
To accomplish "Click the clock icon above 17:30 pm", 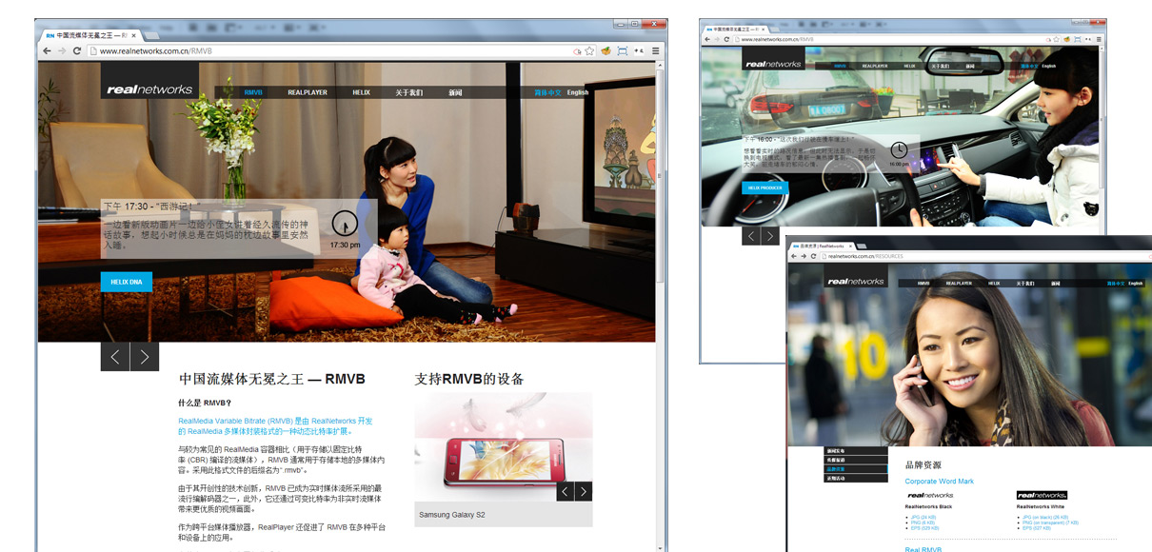I will (x=345, y=223).
